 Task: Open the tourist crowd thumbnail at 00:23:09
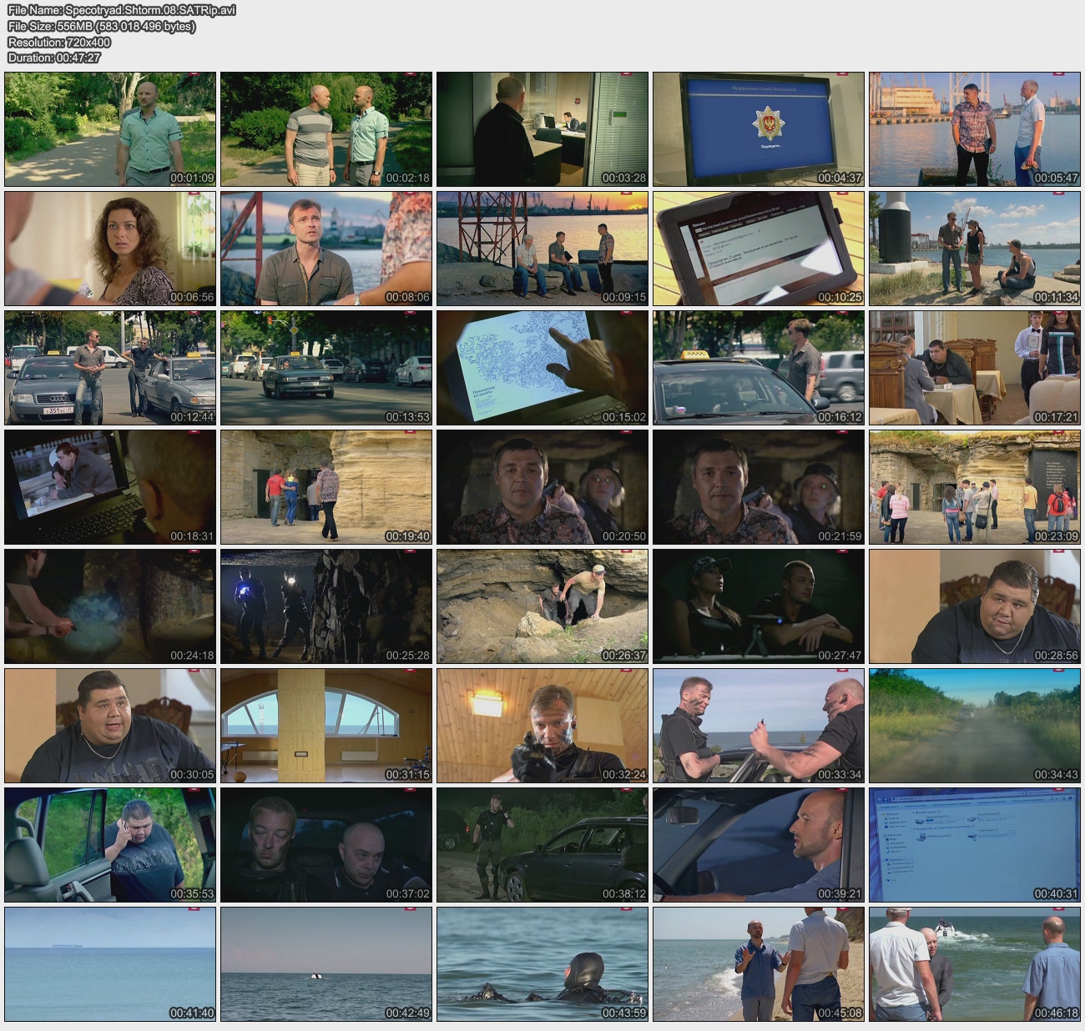(974, 487)
